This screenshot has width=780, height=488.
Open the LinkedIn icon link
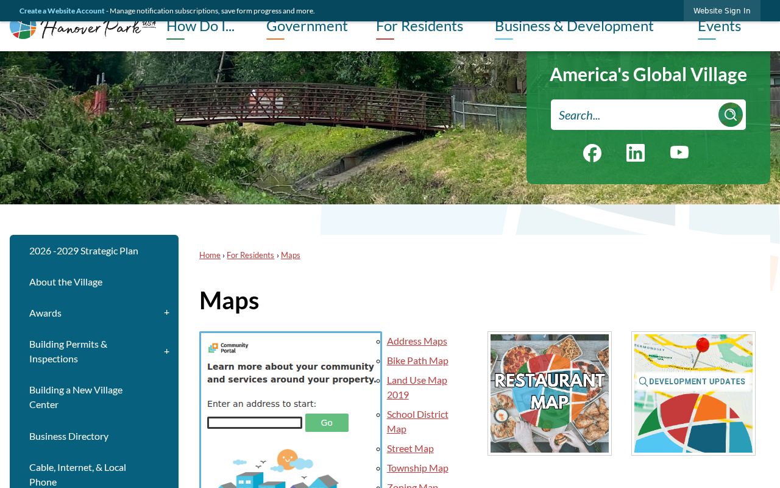[636, 153]
